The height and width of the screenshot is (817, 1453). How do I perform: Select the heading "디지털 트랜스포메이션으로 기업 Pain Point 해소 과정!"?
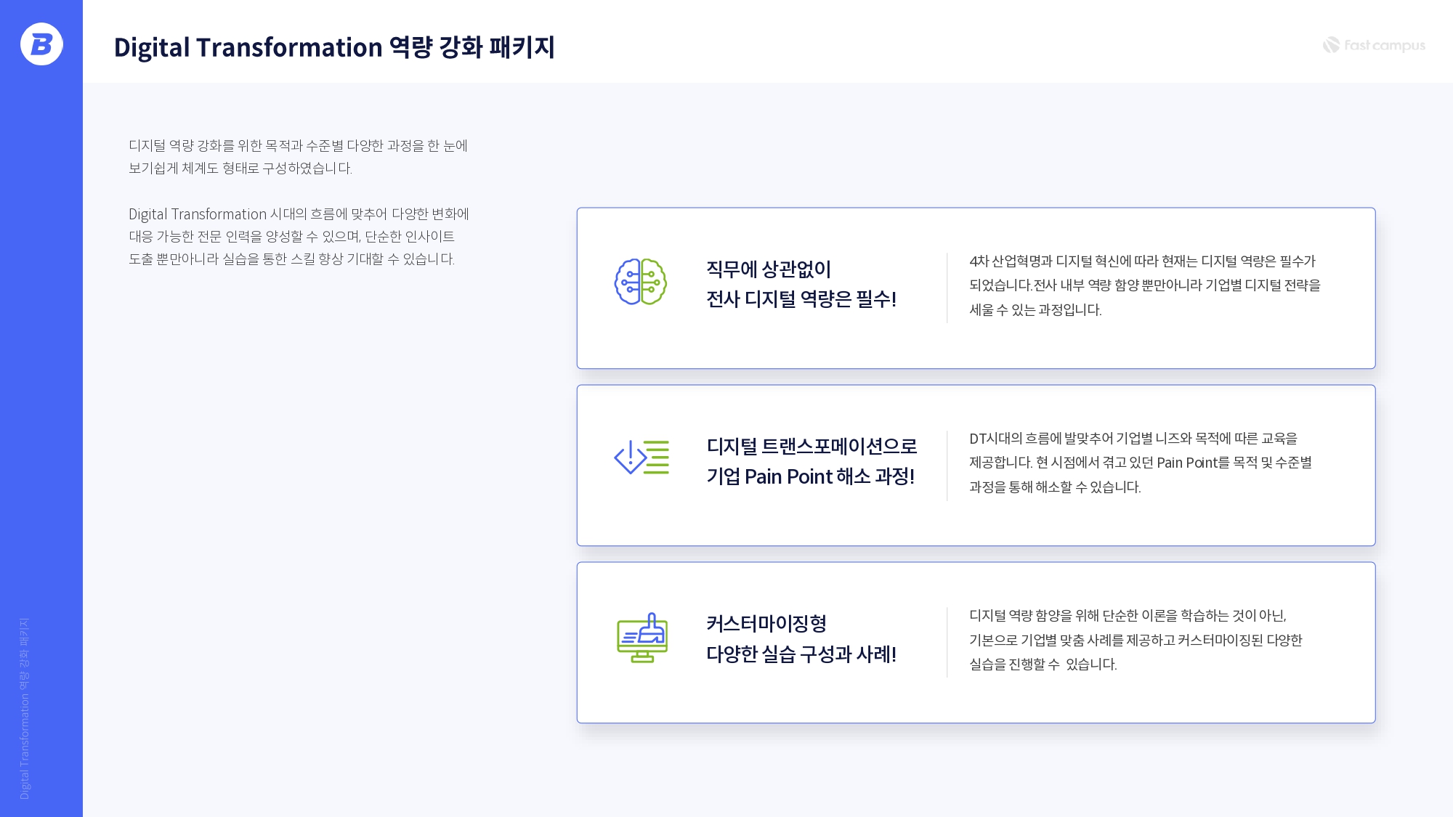point(811,461)
